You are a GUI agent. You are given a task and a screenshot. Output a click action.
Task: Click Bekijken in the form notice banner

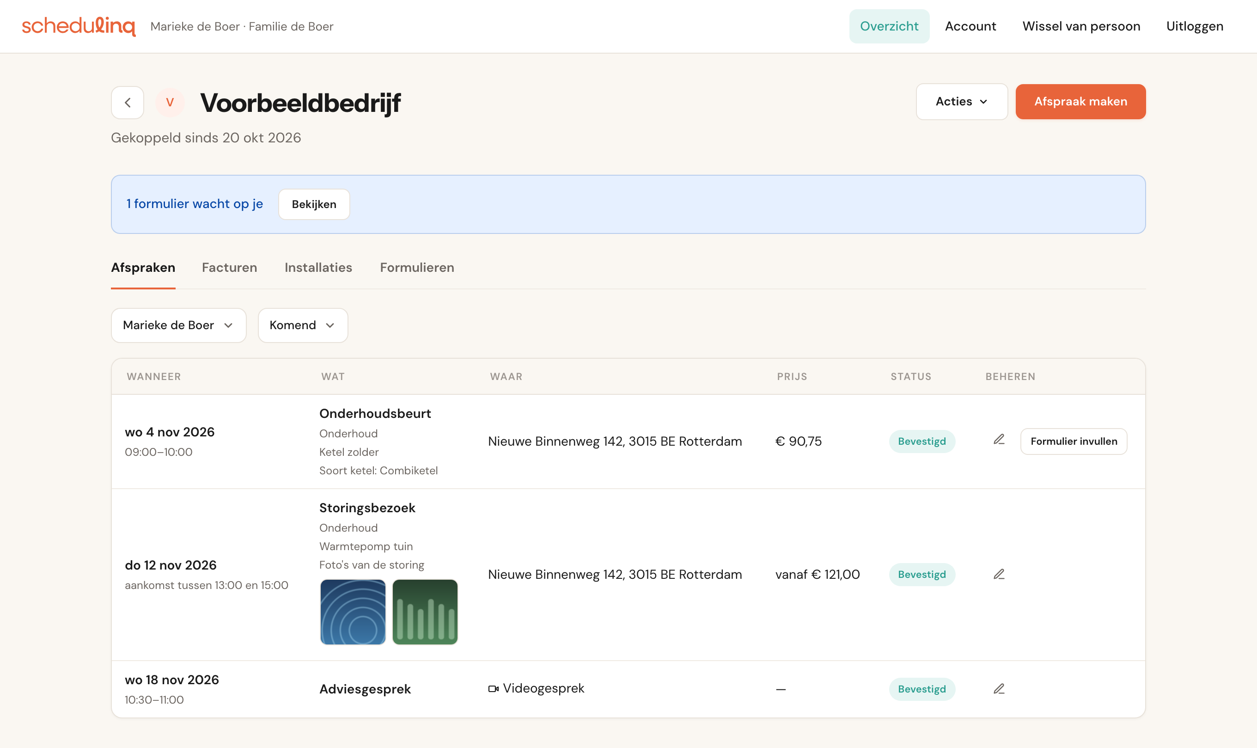314,204
